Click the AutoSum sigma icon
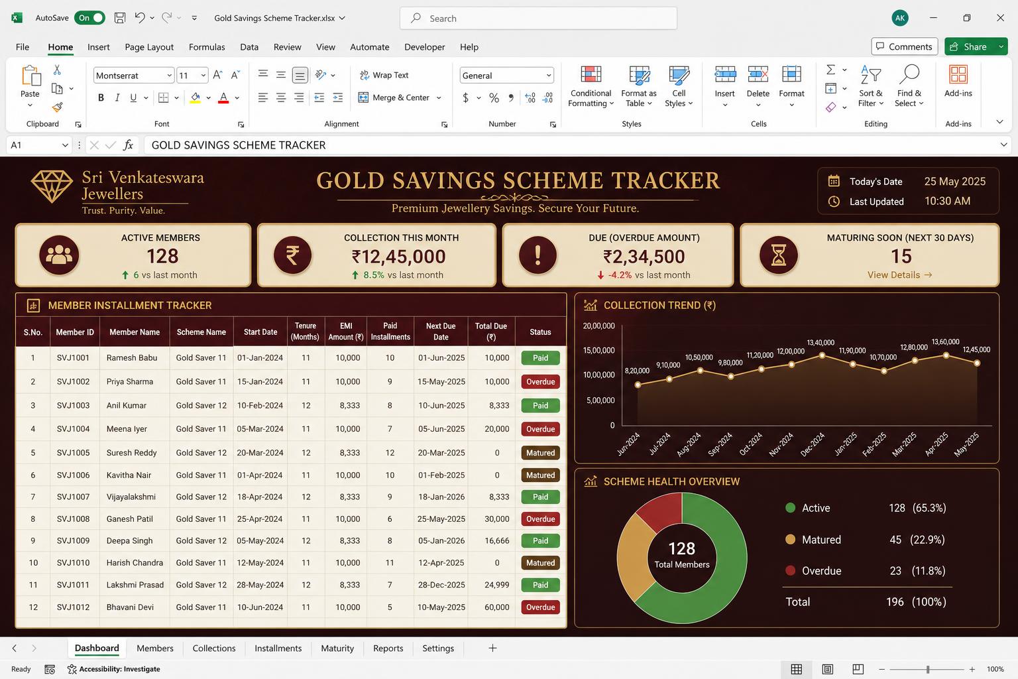 (830, 70)
